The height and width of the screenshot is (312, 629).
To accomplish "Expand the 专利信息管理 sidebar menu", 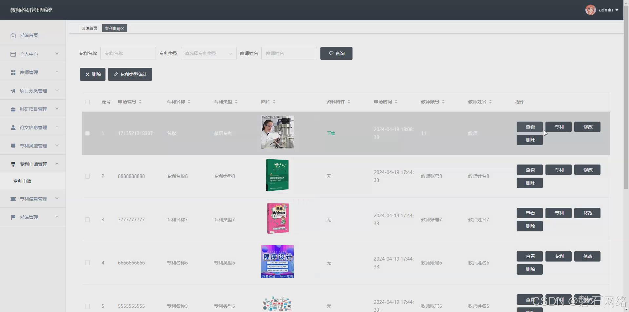I will pos(57,199).
